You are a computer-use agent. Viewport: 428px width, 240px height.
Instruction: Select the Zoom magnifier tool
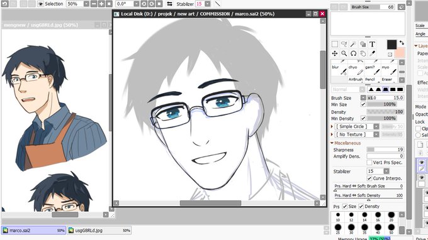(344, 53)
